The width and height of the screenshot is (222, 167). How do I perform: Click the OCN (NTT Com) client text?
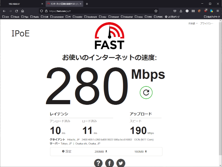tap(144, 140)
